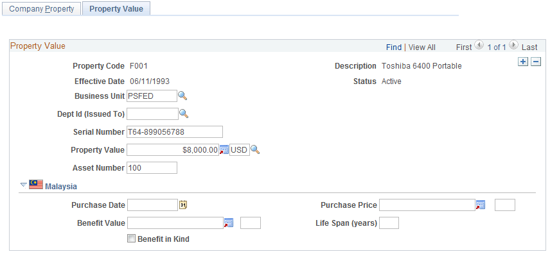The width and height of the screenshot is (550, 254).
Task: Add a new row with plus button
Action: [x=523, y=62]
